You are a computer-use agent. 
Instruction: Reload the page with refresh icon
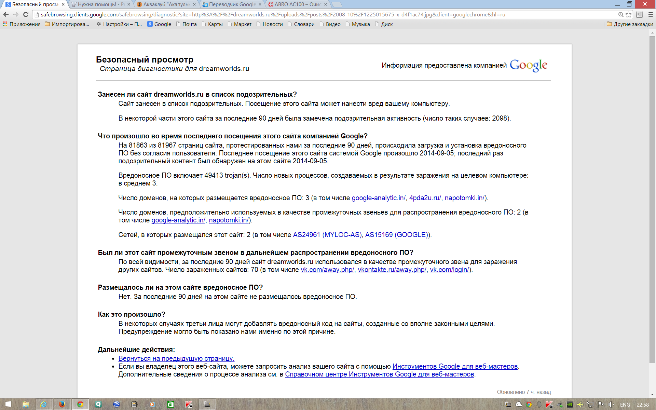tap(26, 14)
